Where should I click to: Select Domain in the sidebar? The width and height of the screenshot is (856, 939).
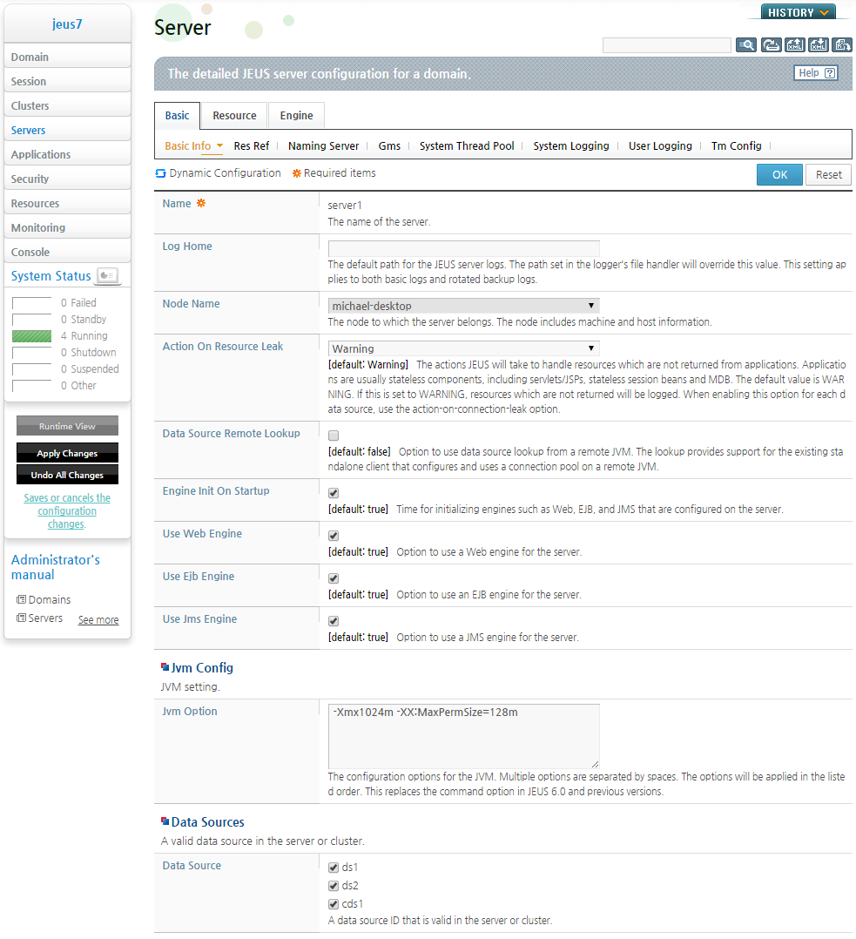[x=67, y=57]
